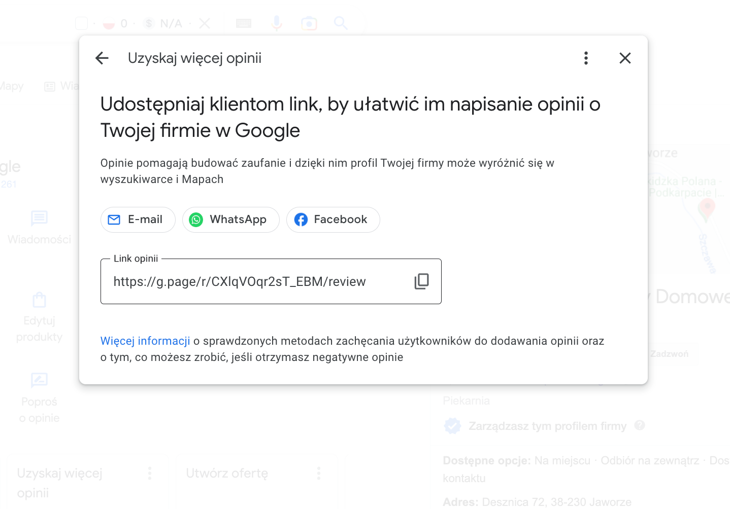Open the dialog's three-dot options menu
Viewport: 730px width, 509px height.
click(586, 58)
